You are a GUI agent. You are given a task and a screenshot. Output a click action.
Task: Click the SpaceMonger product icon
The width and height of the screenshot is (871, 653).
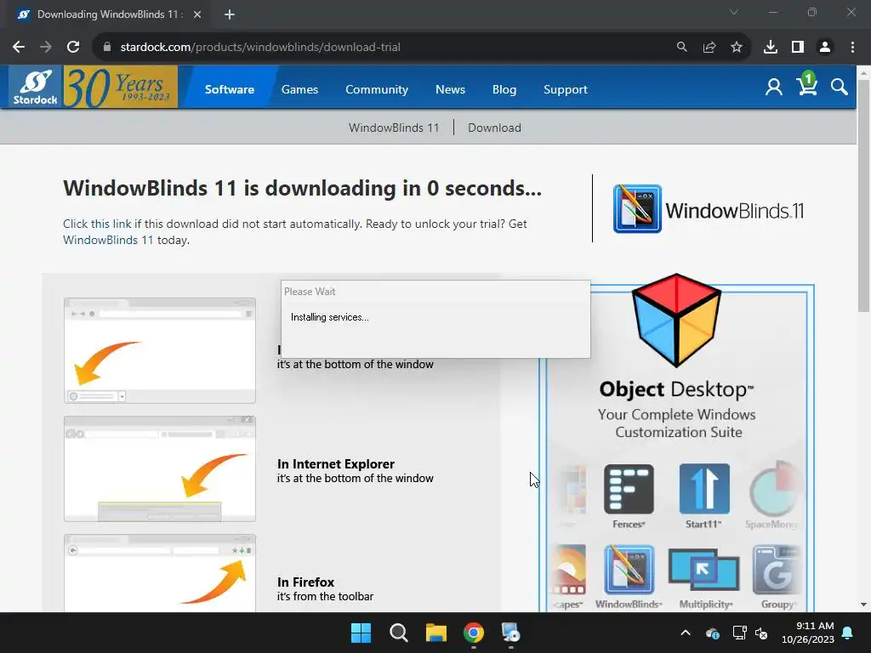pos(774,489)
